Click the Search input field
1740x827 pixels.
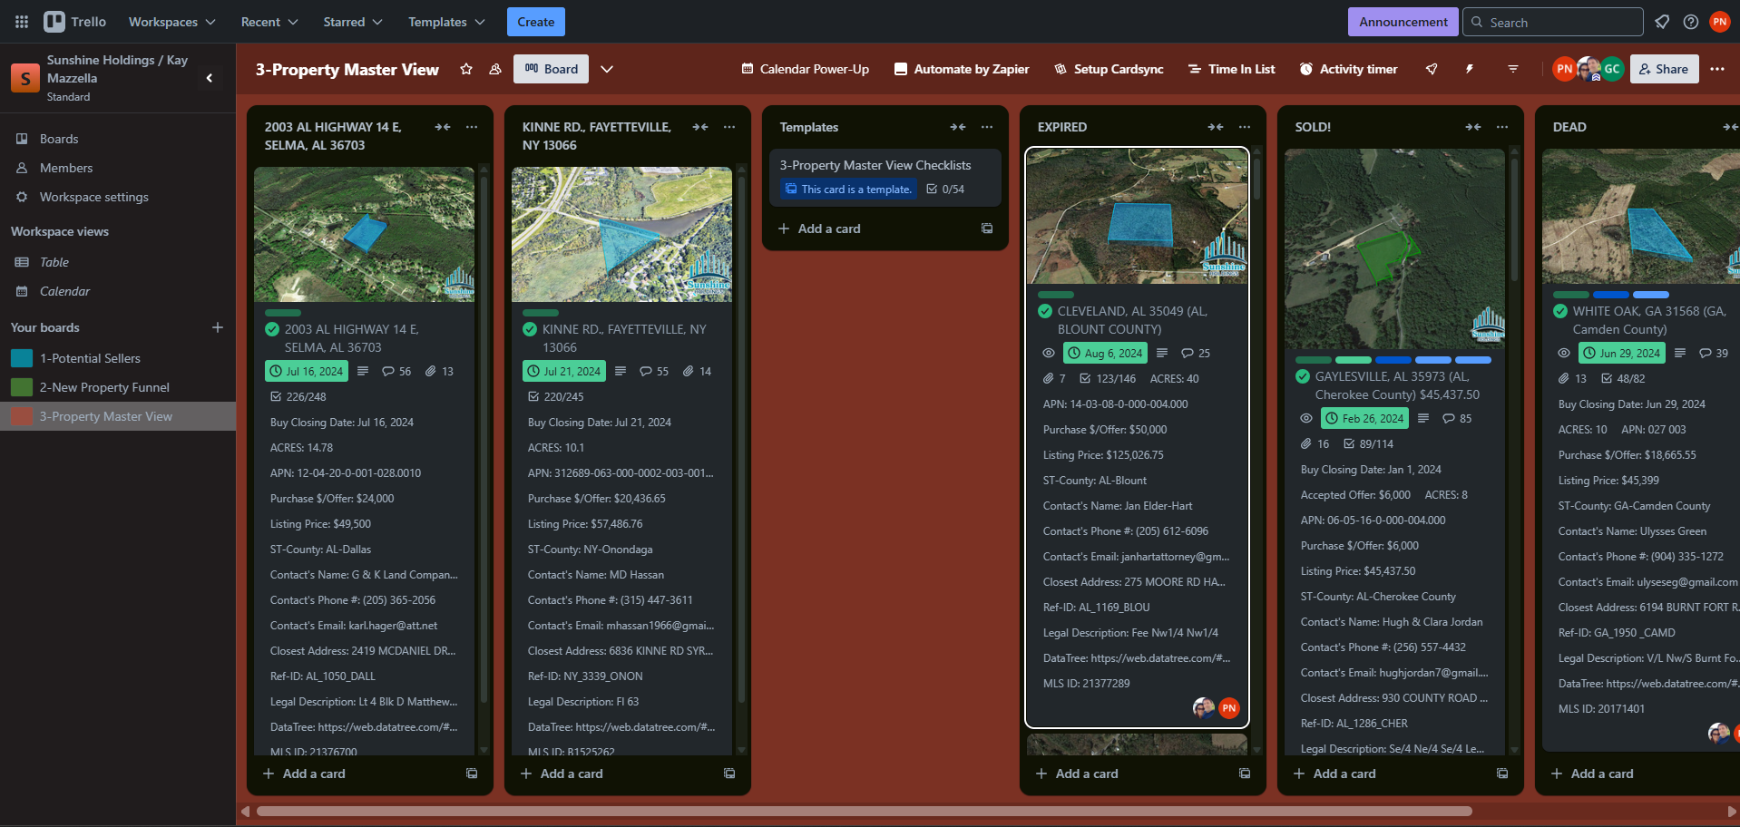click(x=1553, y=22)
